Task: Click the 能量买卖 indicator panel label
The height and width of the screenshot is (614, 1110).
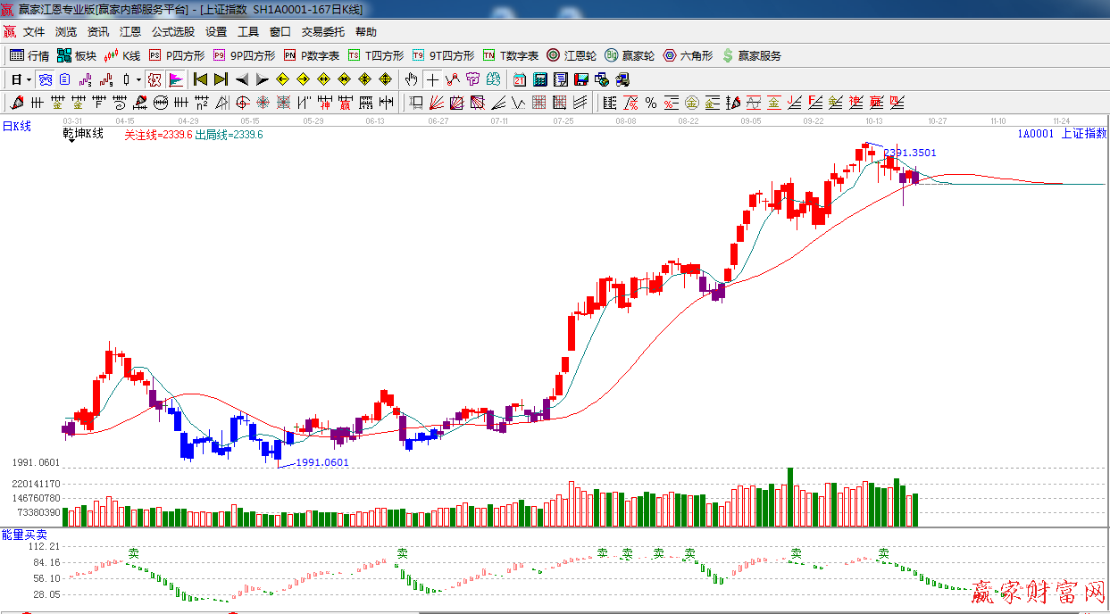Action: (x=24, y=534)
